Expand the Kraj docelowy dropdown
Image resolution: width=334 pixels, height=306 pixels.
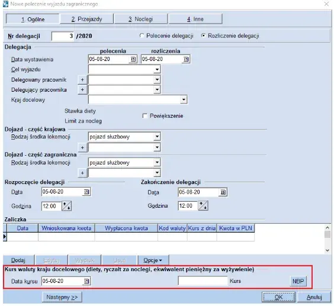[184, 99]
